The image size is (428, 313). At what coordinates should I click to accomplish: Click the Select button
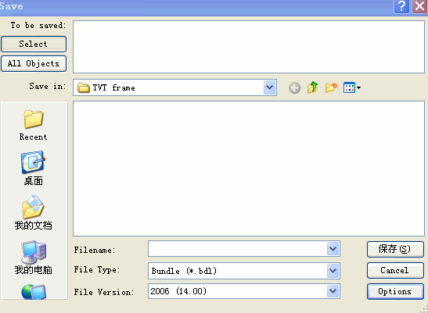click(34, 44)
